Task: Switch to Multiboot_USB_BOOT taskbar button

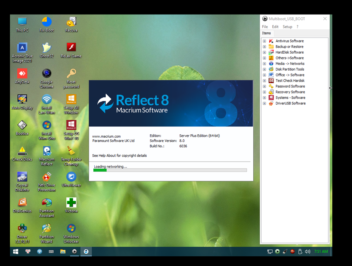Action: [x=74, y=252]
